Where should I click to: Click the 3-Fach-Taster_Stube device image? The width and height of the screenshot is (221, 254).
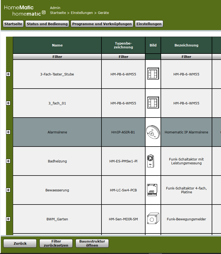click(x=153, y=74)
